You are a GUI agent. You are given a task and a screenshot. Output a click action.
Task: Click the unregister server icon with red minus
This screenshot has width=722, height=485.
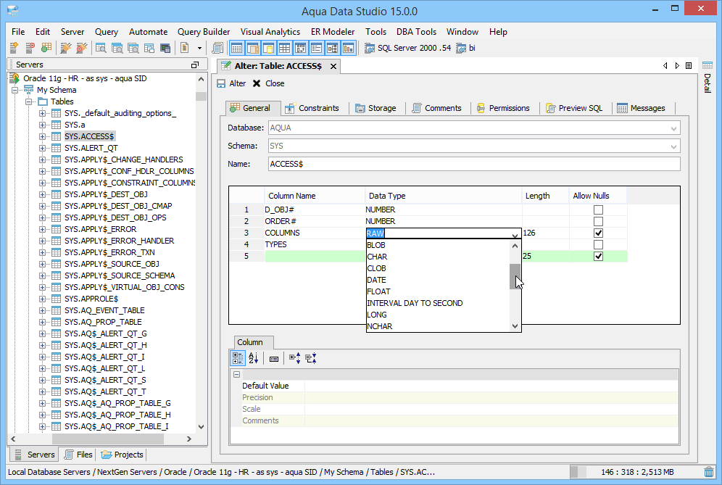(x=30, y=47)
